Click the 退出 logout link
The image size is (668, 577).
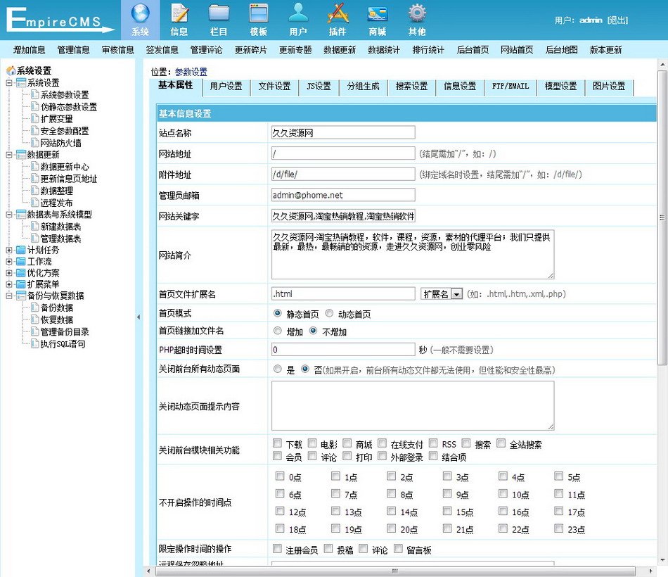coord(617,20)
